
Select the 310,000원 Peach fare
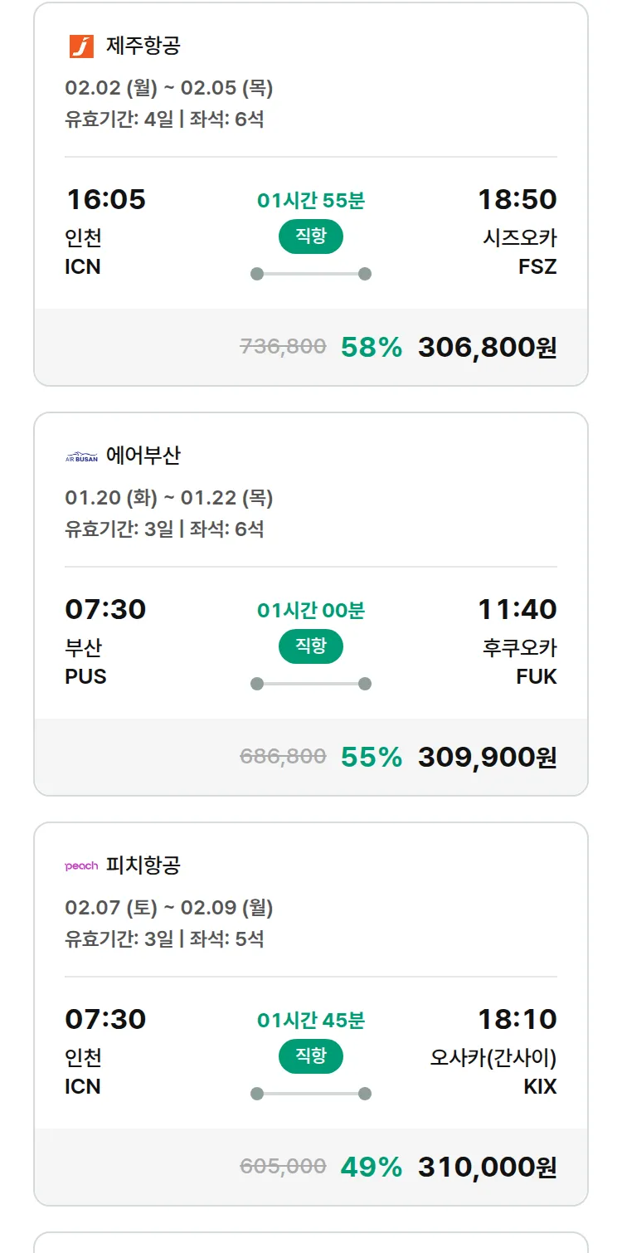click(487, 1167)
